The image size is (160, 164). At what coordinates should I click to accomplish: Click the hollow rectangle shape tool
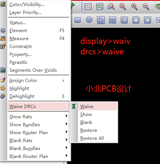136,20
